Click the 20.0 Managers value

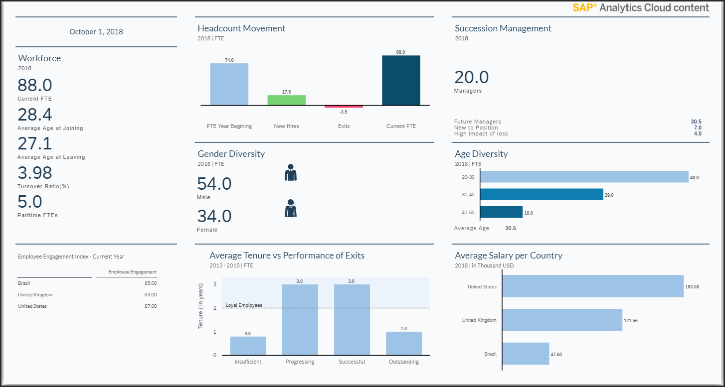(x=472, y=77)
